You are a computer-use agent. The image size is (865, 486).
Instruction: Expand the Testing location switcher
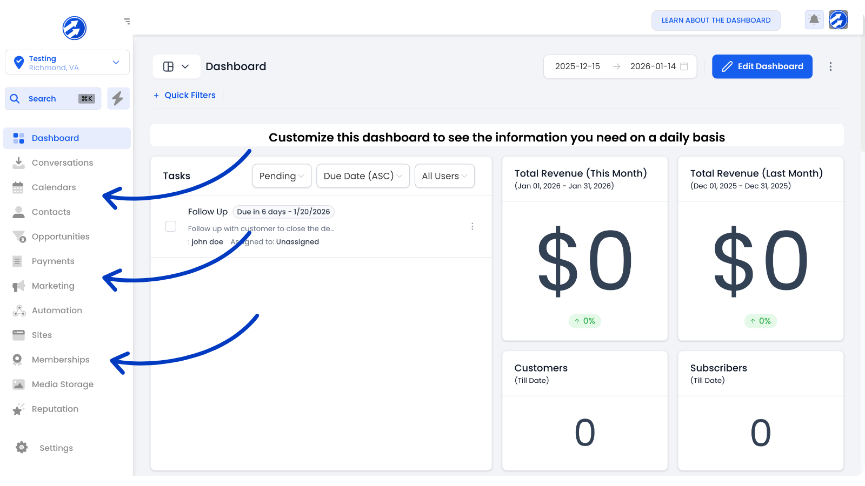pos(67,62)
